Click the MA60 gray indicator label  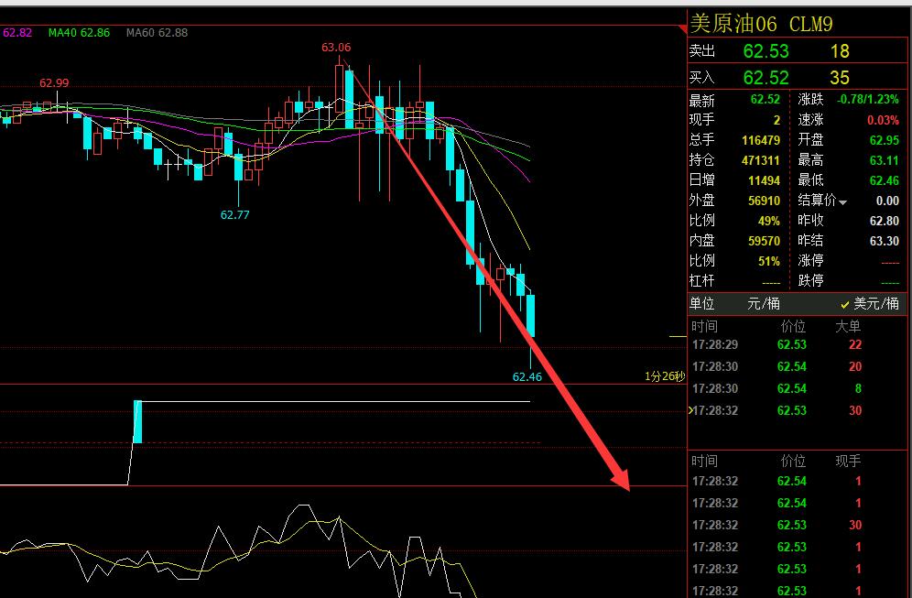pyautogui.click(x=157, y=33)
